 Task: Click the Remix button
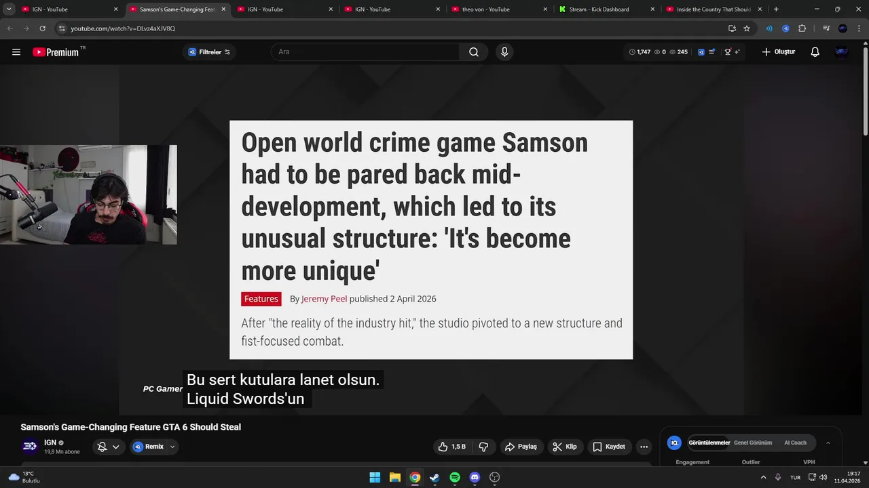(x=149, y=447)
